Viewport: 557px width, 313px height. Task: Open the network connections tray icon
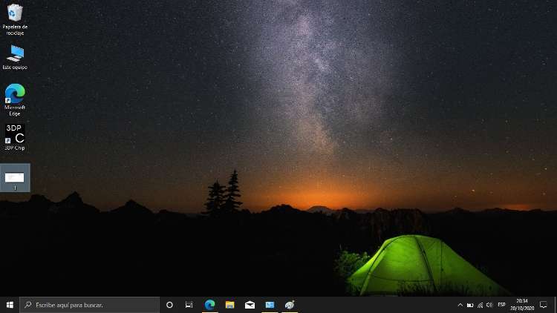pos(480,305)
